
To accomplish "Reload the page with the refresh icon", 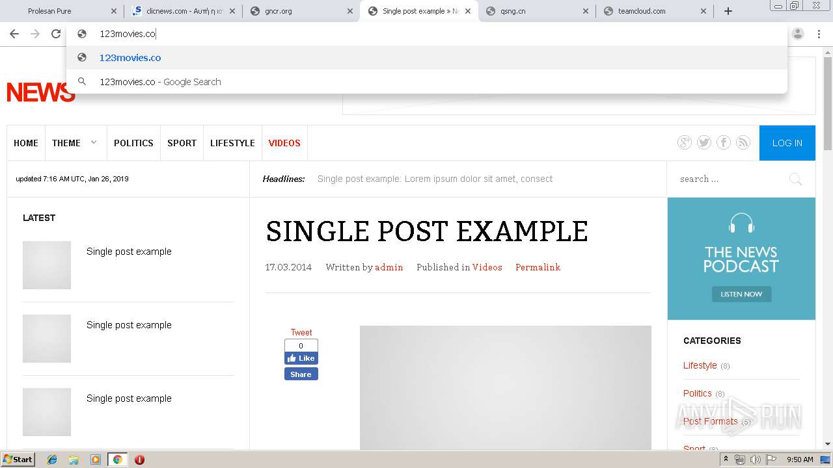I will 56,34.
